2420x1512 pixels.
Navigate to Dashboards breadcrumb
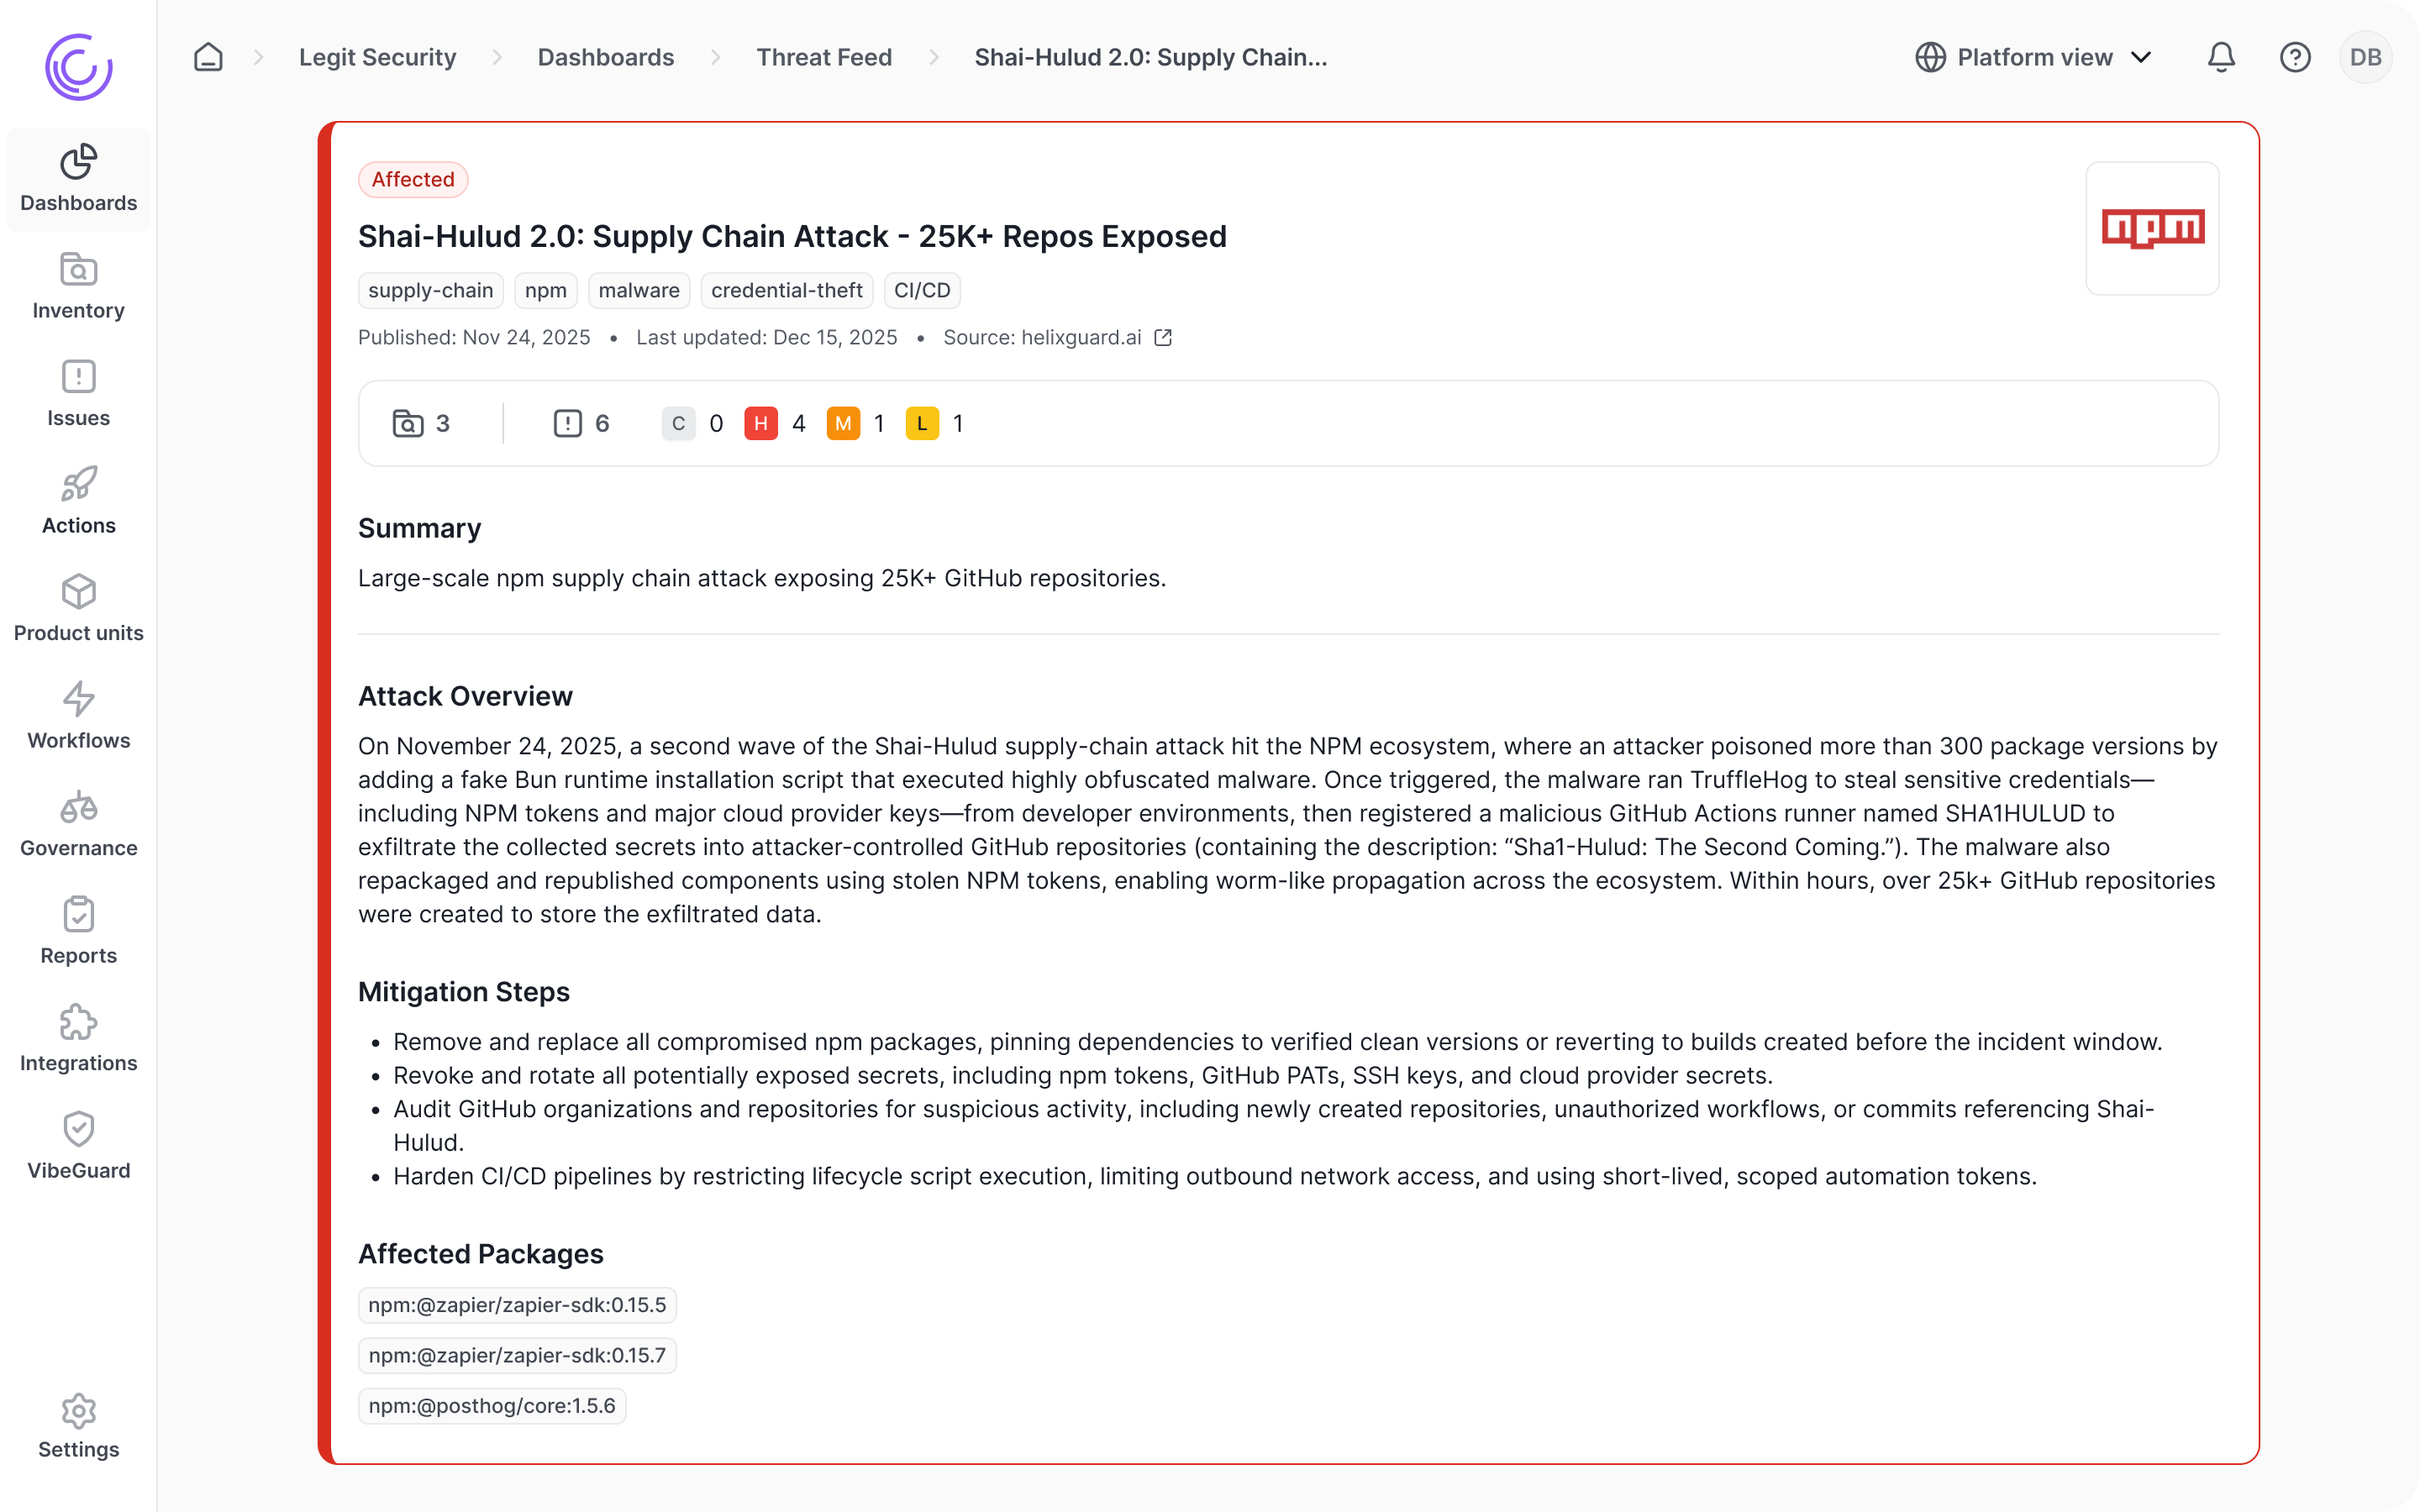click(x=606, y=57)
